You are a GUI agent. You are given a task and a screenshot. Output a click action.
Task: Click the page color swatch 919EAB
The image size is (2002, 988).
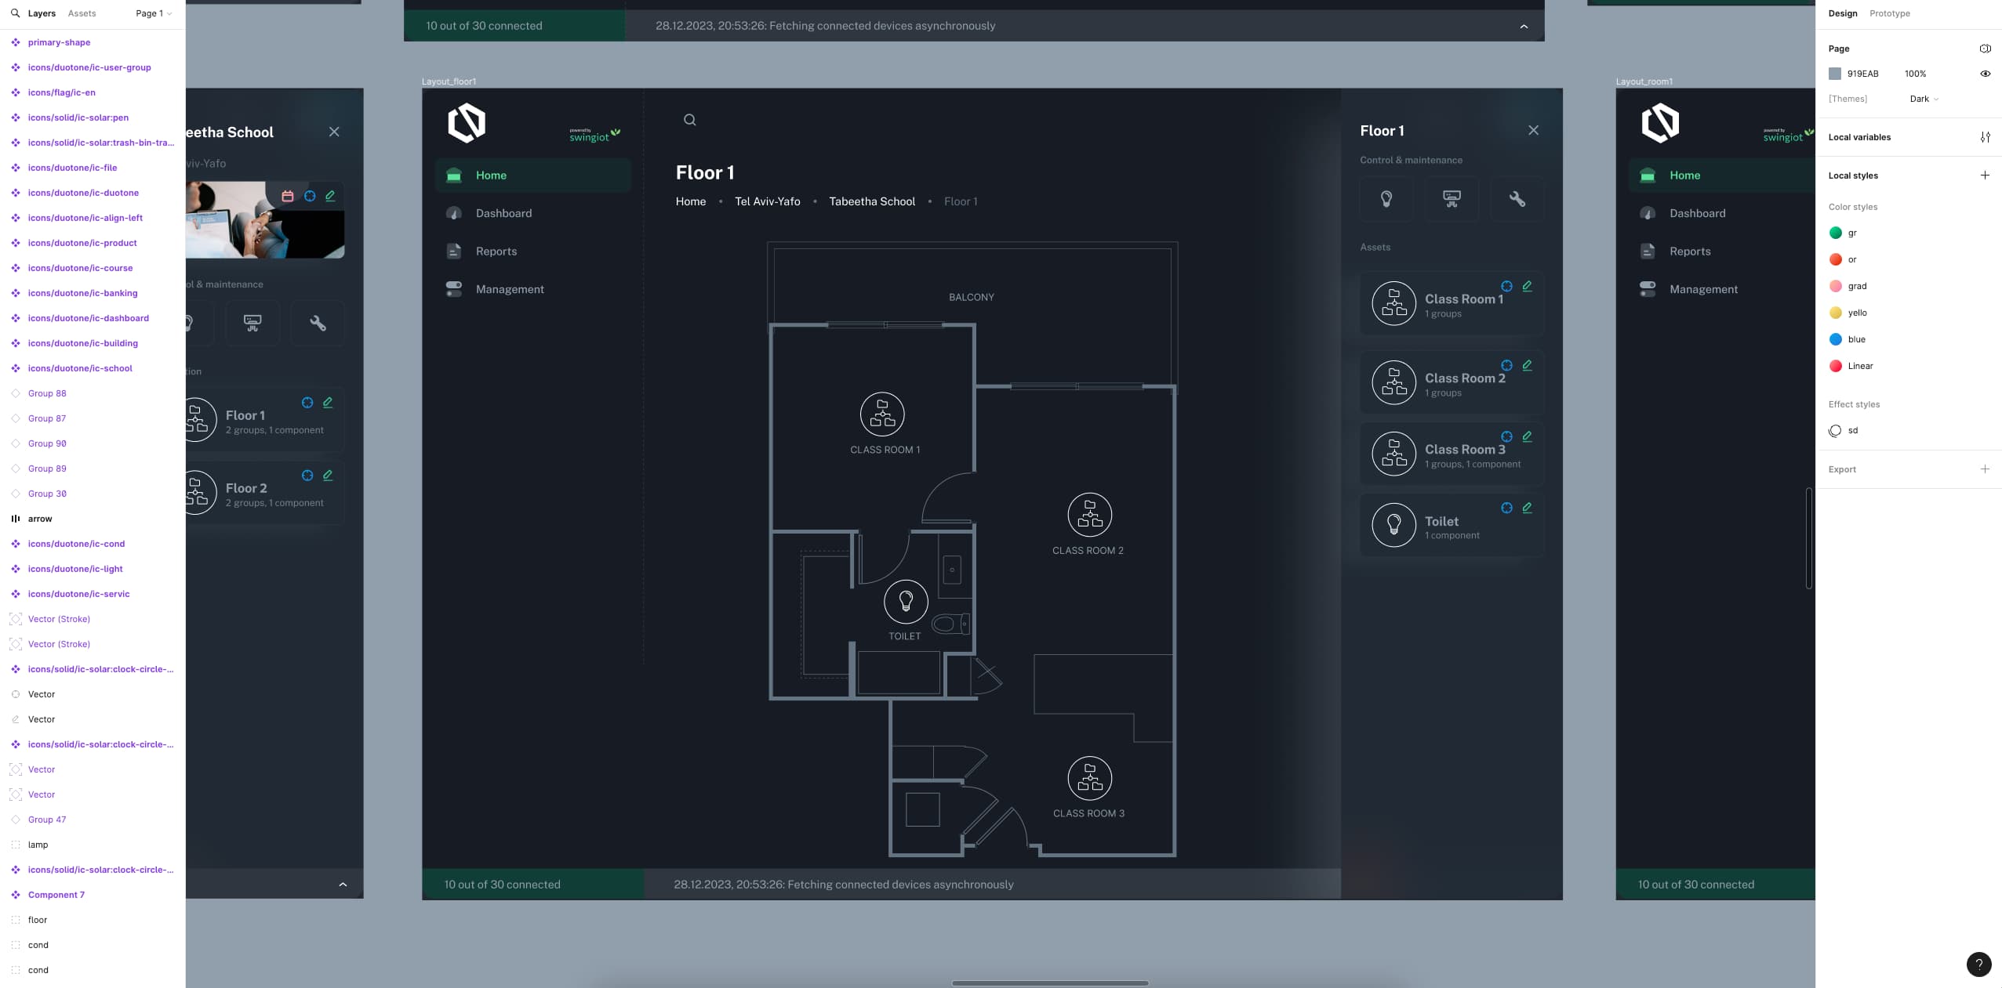click(1835, 74)
